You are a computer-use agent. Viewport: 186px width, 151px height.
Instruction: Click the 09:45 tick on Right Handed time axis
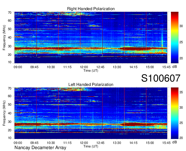(34, 67)
